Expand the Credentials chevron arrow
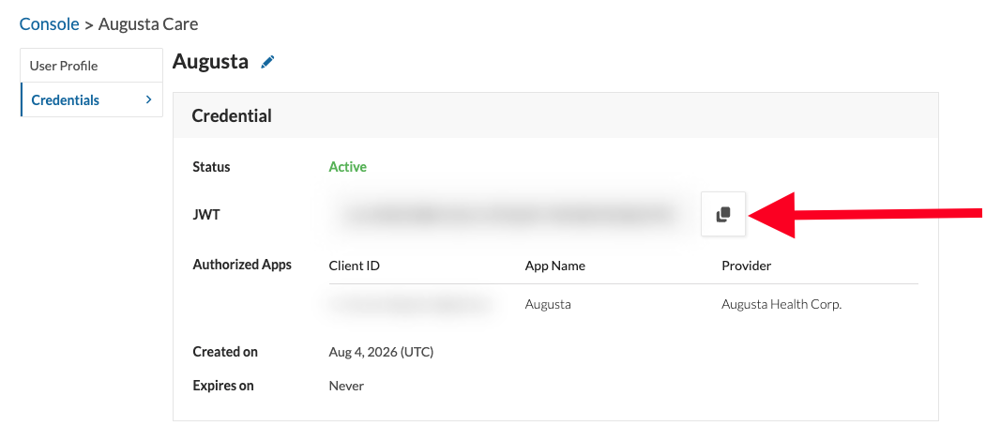Screen dimensions: 1001x441 tap(148, 99)
